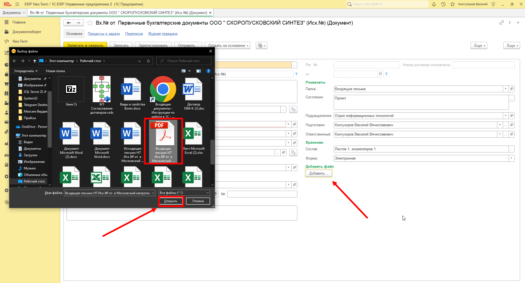Select банк.7z archive file
Screen dimensions: 525x283
(71, 92)
